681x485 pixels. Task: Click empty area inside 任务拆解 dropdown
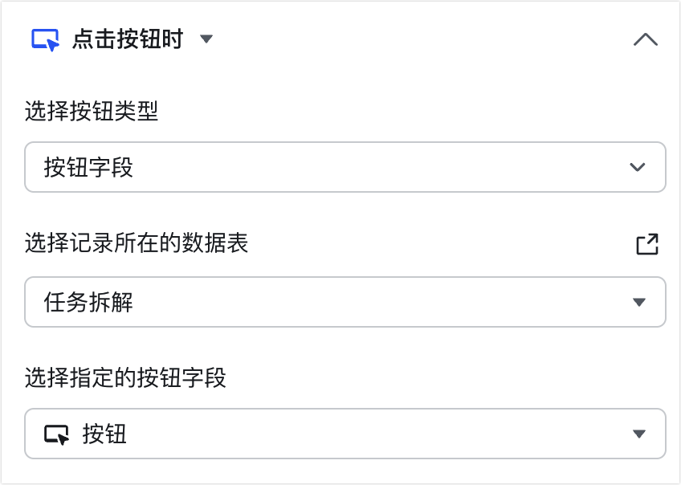tap(382, 302)
